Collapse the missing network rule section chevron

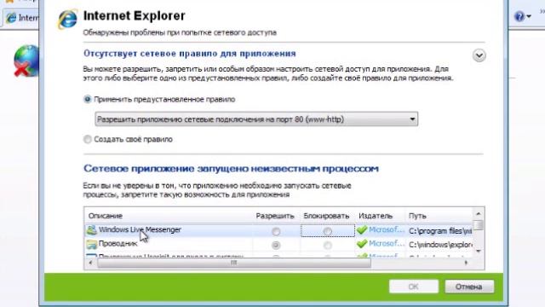[x=479, y=55]
